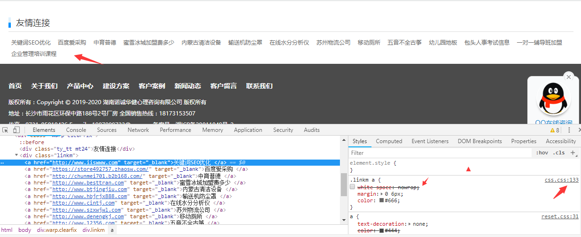Select the body breadcrumb

[x=24, y=230]
